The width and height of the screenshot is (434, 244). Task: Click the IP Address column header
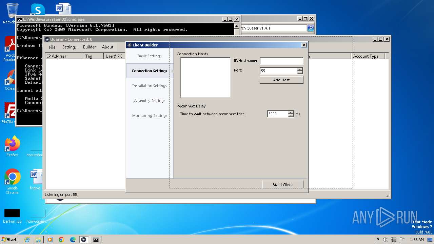[64, 56]
